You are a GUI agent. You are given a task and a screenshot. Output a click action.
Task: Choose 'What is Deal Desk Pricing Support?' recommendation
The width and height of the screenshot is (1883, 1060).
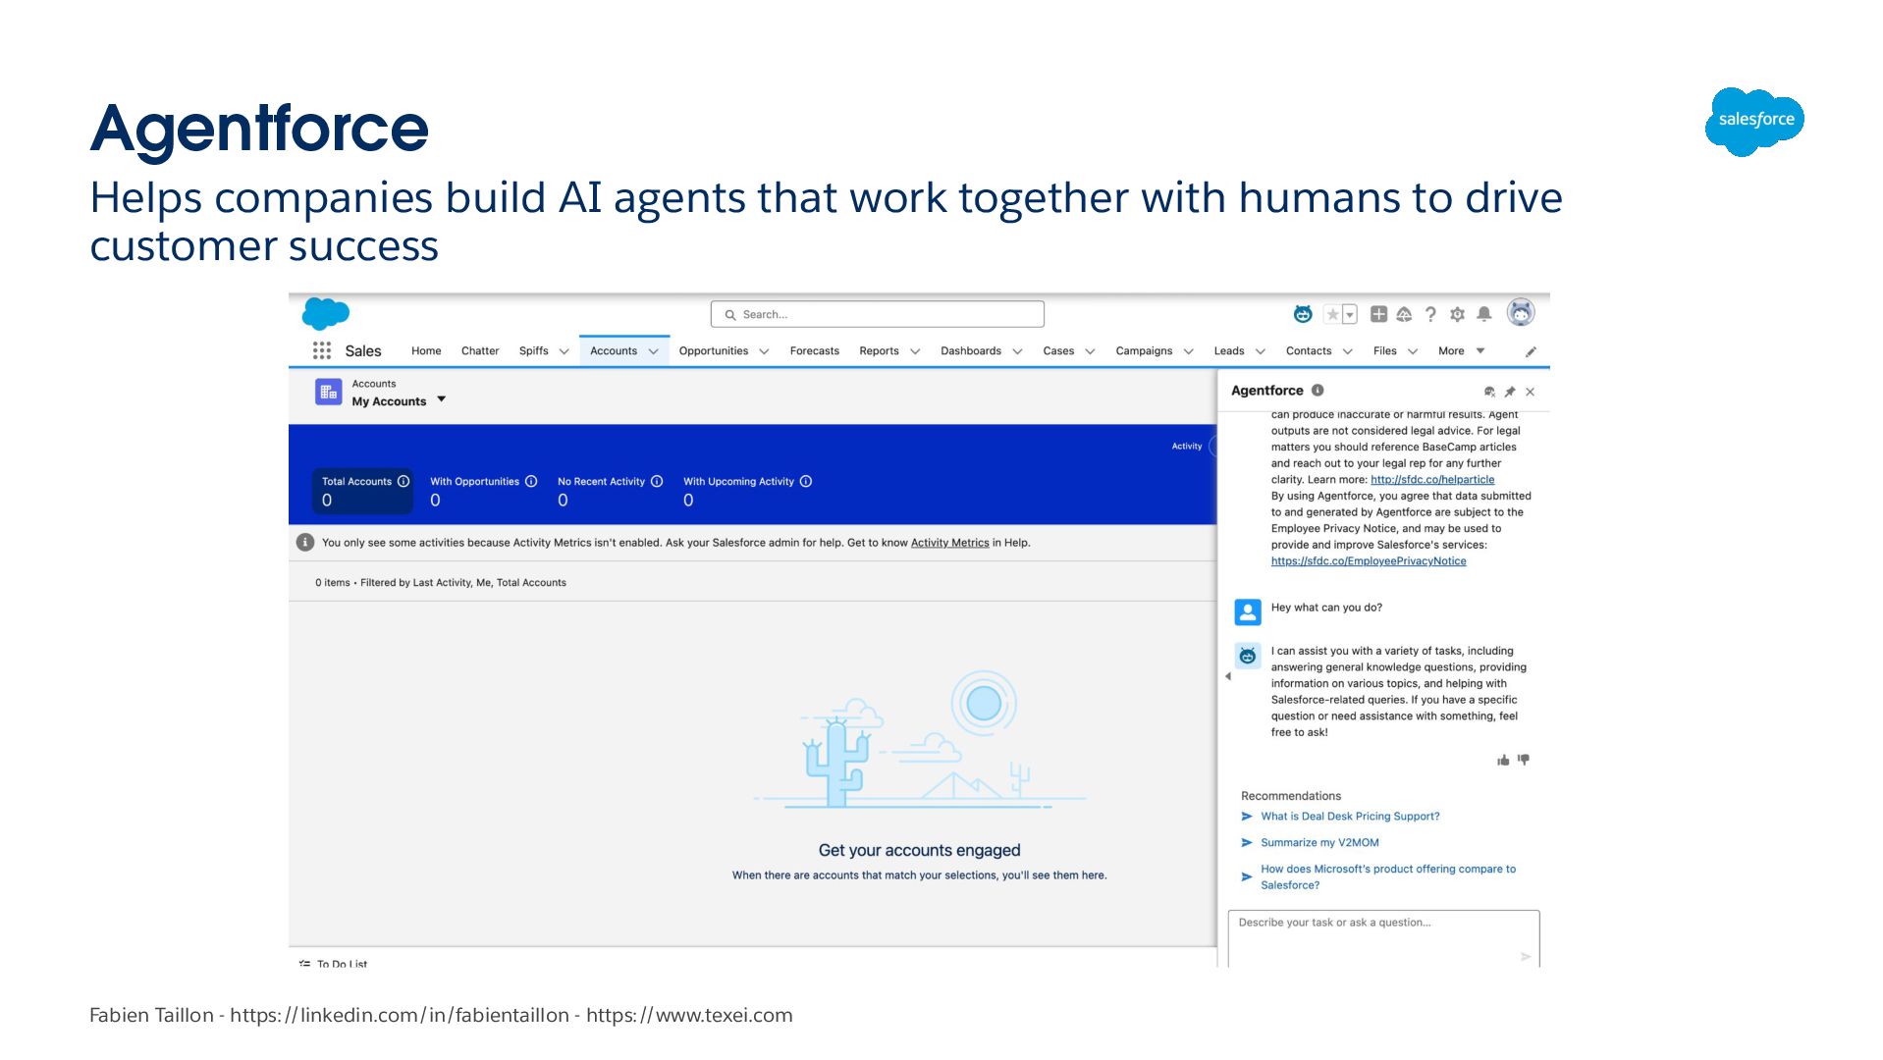1350,817
